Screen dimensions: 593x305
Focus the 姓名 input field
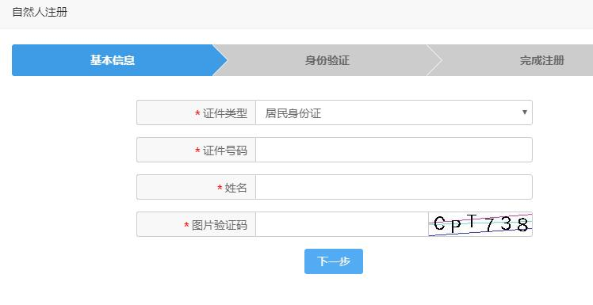(394, 187)
